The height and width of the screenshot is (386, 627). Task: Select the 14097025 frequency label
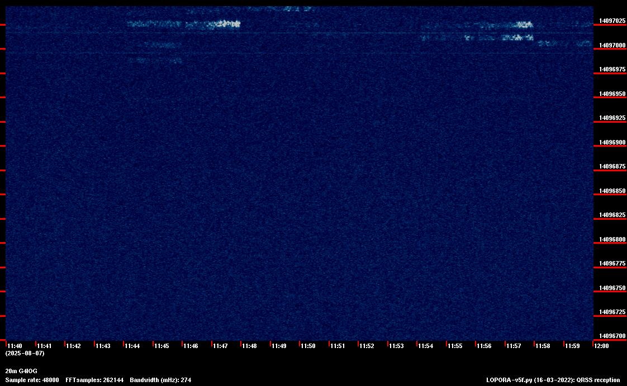(612, 21)
